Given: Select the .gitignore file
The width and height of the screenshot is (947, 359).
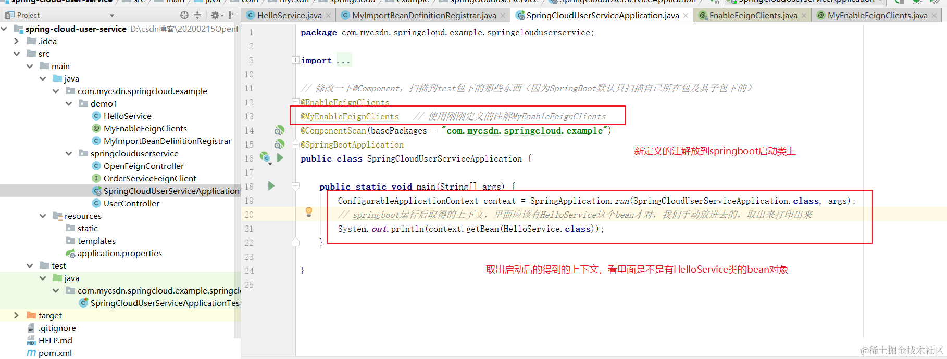Looking at the screenshot, I should tap(57, 328).
